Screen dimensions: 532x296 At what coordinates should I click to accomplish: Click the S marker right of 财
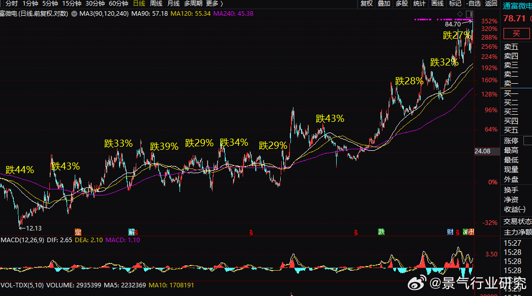coord(458,233)
